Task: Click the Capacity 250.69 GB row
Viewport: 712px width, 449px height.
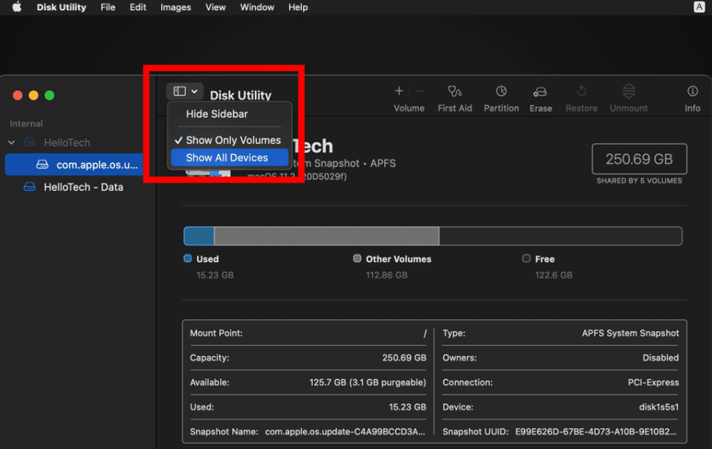Action: point(308,358)
